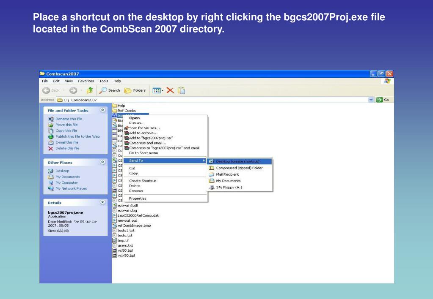Image resolution: width=433 pixels, height=299 pixels.
Task: Choose Open in the context menu
Action: (165, 118)
